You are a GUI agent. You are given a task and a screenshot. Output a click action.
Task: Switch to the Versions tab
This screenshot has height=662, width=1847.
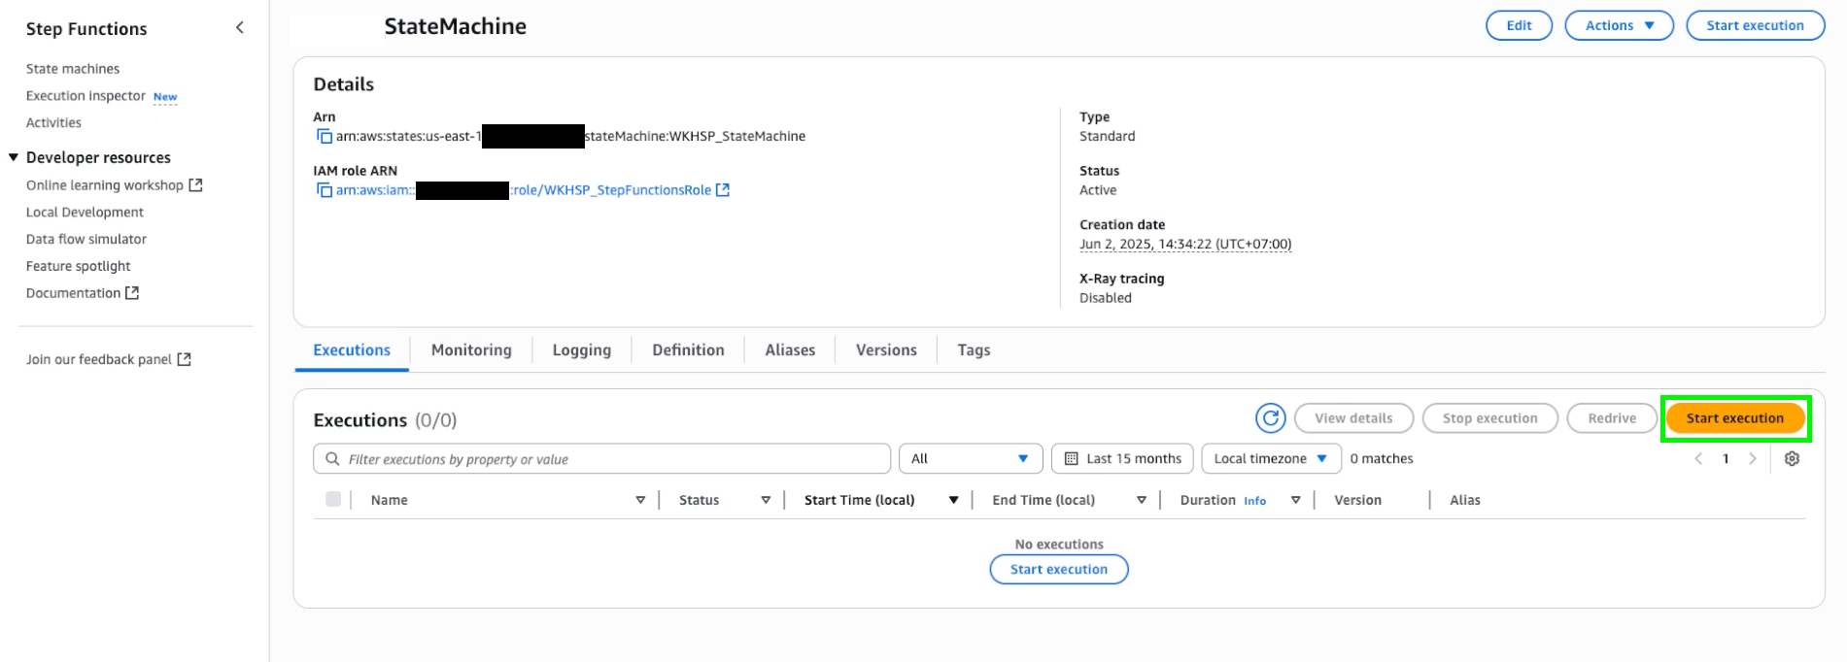pos(886,350)
